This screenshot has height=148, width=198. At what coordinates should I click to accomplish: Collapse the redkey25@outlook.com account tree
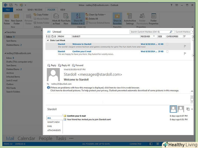5,53
